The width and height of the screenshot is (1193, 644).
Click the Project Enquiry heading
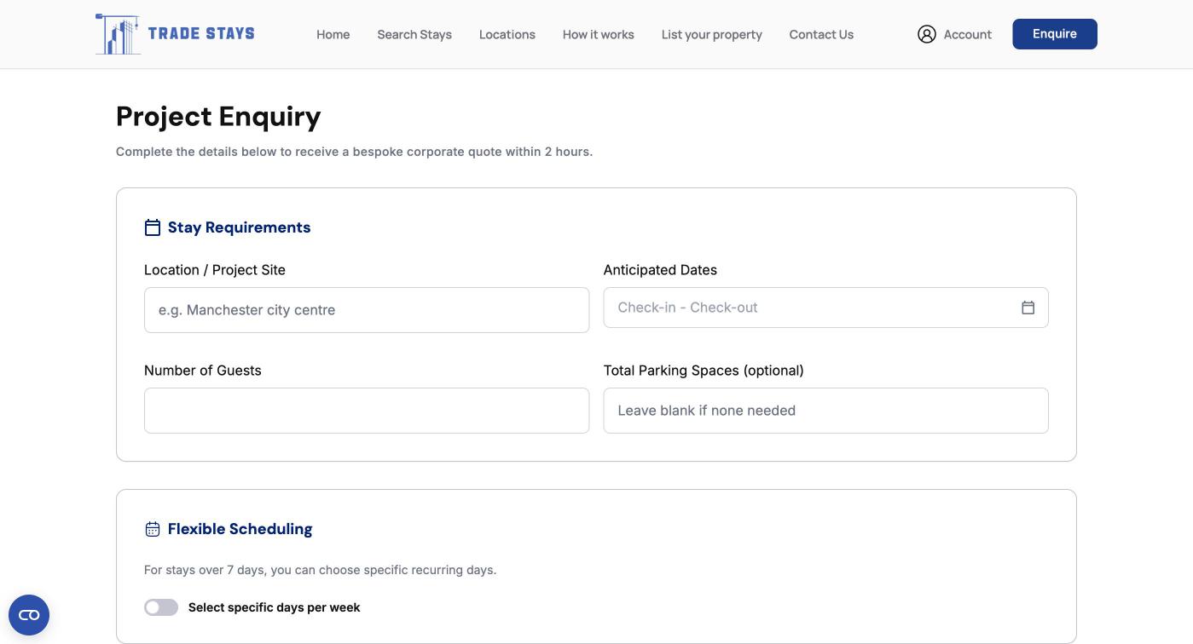(x=218, y=116)
